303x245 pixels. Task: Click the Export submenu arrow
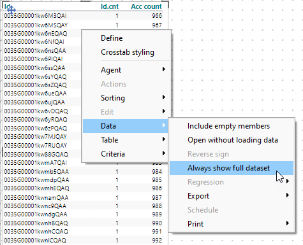coord(288,195)
